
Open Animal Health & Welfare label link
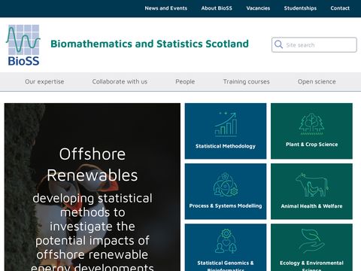311,206
